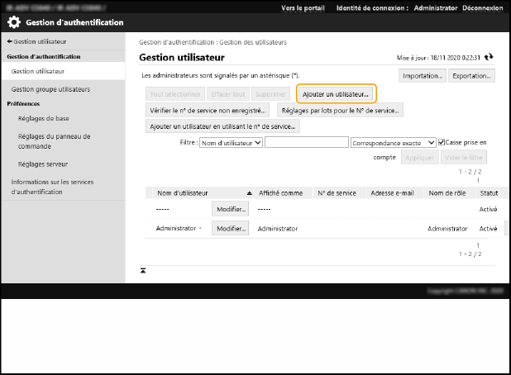This screenshot has height=375, width=511.
Task: Toggle the Casse prise en compte checkbox
Action: pyautogui.click(x=441, y=142)
